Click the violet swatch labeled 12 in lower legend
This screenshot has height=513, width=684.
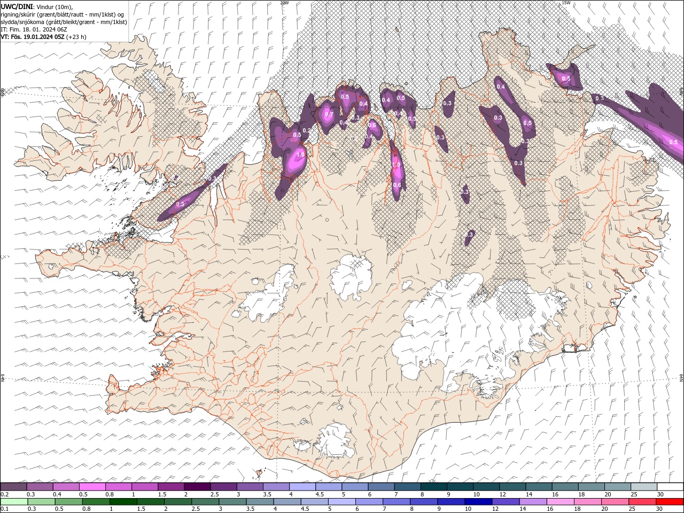(506, 502)
